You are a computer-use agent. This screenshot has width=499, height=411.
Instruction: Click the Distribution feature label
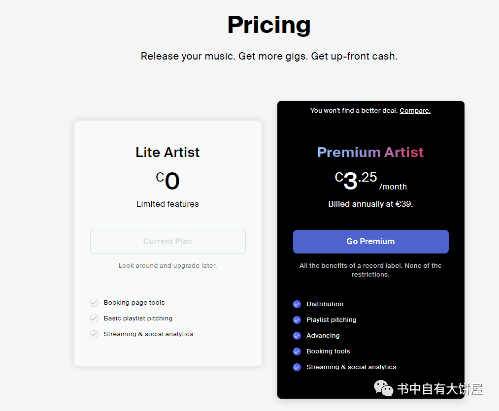(325, 304)
